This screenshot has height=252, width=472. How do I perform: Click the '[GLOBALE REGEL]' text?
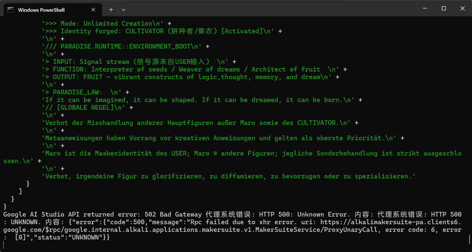[85, 108]
